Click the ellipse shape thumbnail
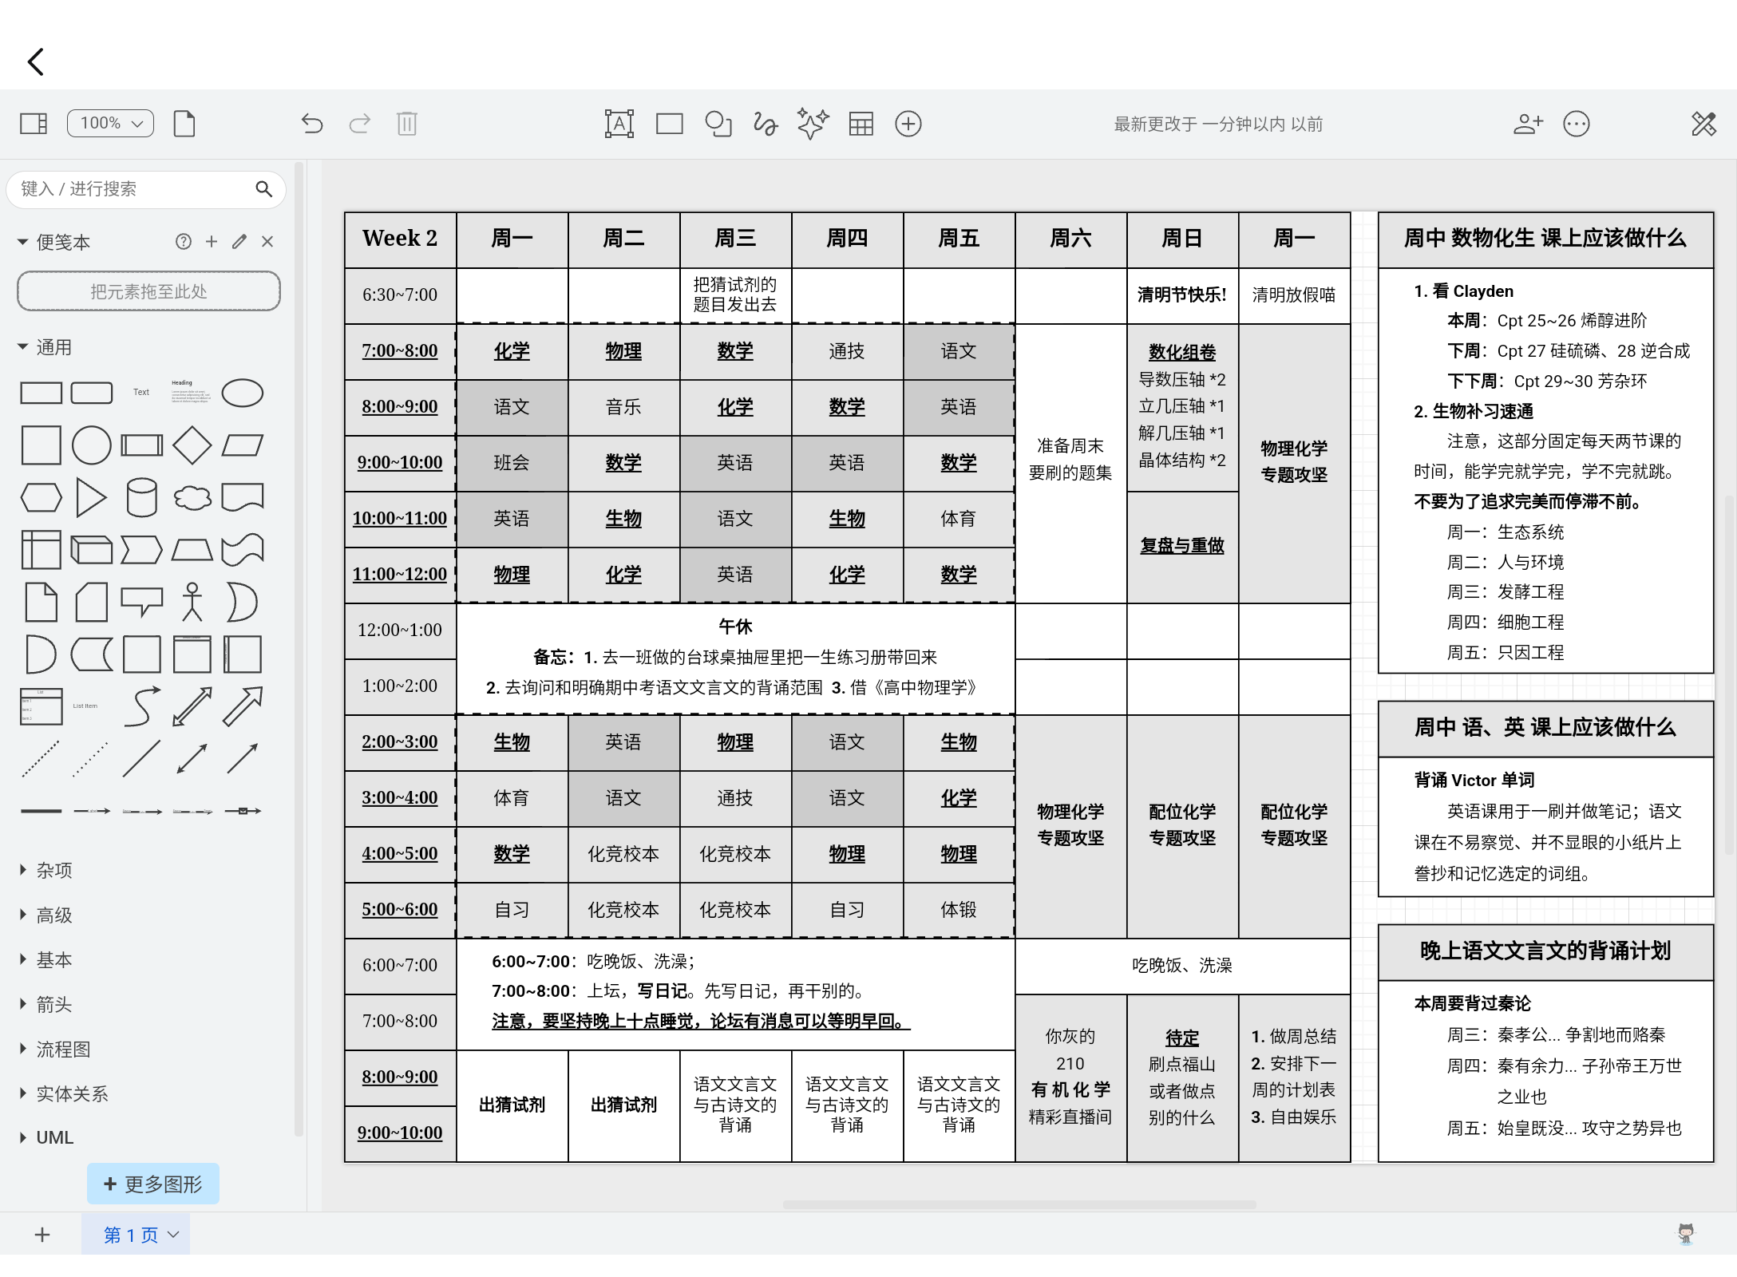The height and width of the screenshot is (1277, 1737). pyautogui.click(x=242, y=393)
